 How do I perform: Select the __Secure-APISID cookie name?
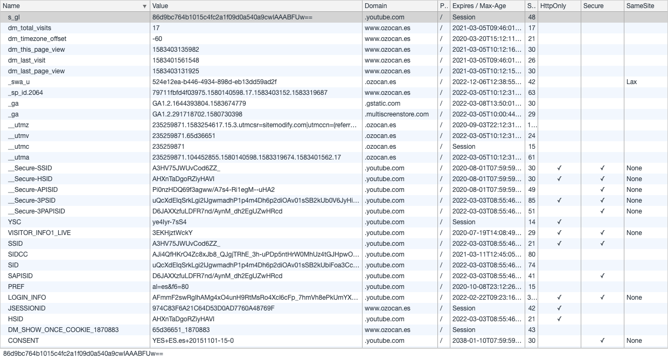33,190
